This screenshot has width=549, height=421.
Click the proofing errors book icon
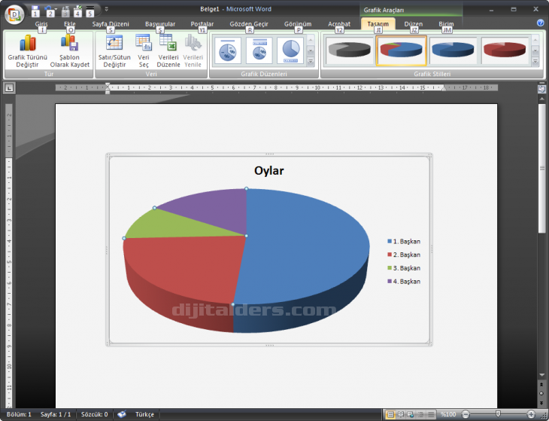coord(122,414)
